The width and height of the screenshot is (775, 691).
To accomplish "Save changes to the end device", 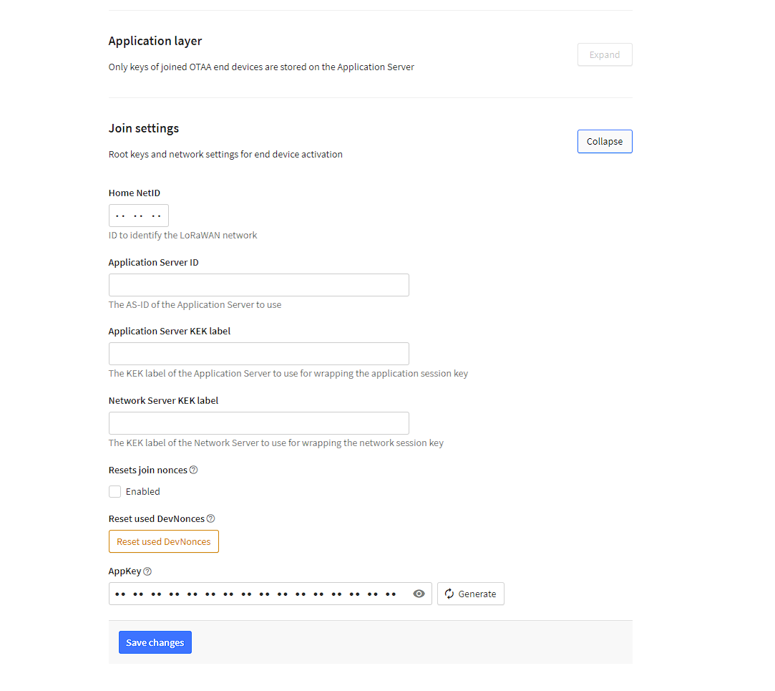I will 155,642.
